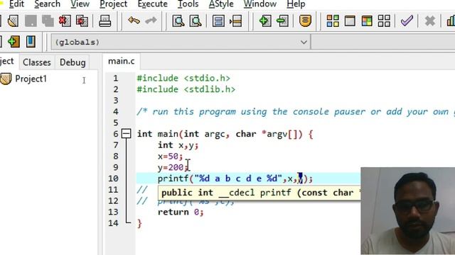Screen dimensions: 455x255
Task: Place cursor on 'y=200;' line
Action: tap(173, 167)
